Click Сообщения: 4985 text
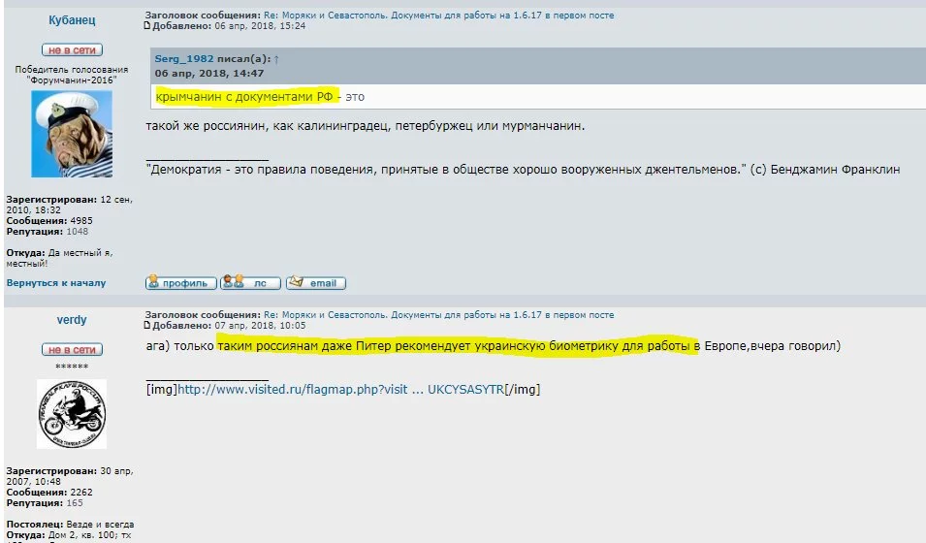The width and height of the screenshot is (926, 543). tap(49, 221)
